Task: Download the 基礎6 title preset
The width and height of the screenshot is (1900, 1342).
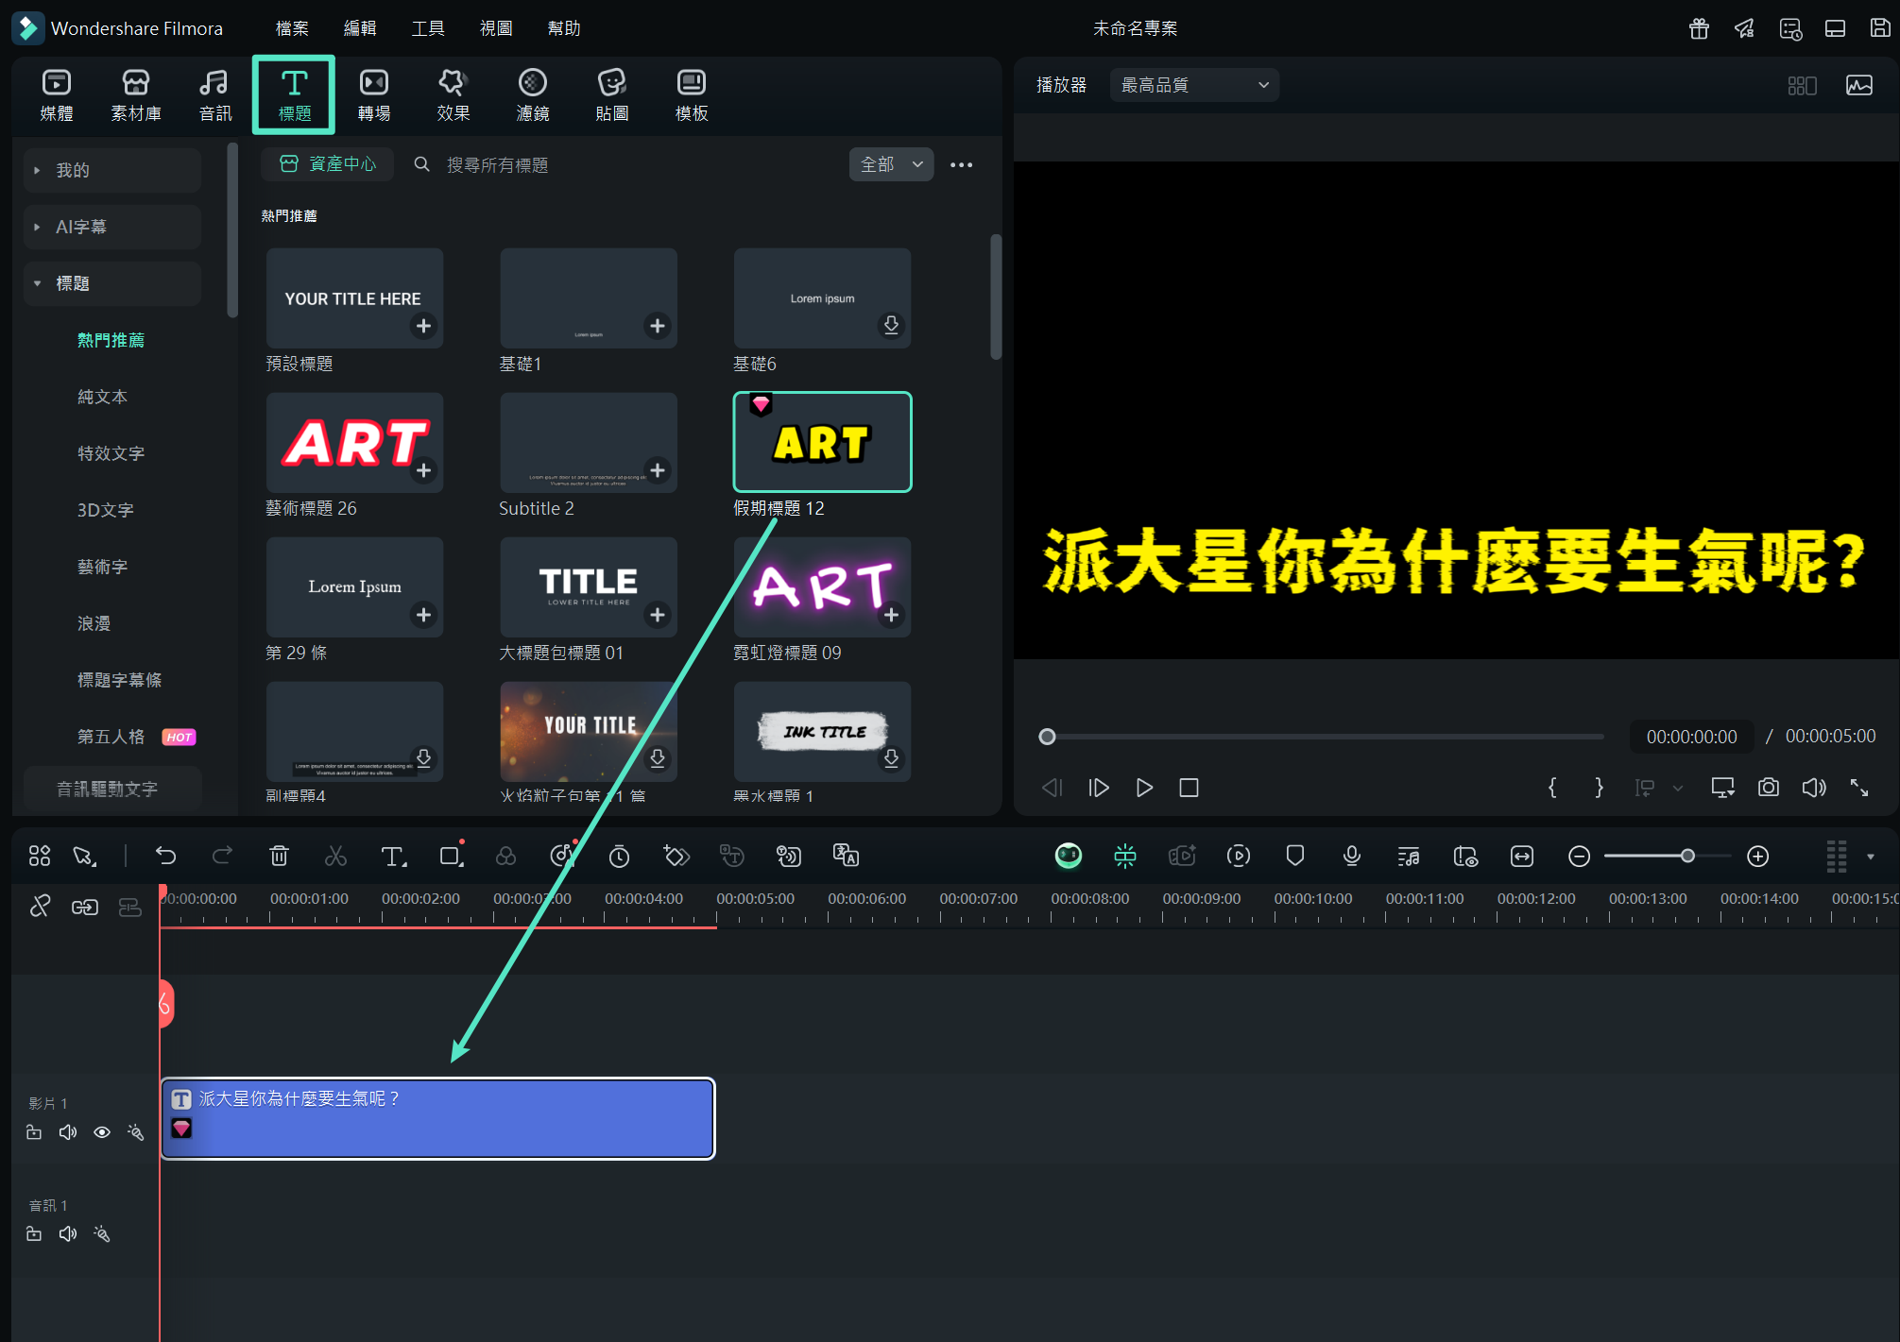Action: (x=891, y=326)
